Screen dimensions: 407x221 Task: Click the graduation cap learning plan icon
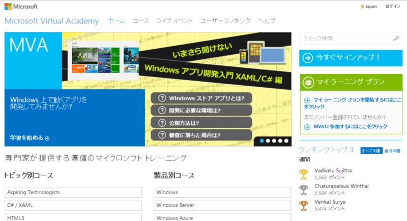click(308, 83)
